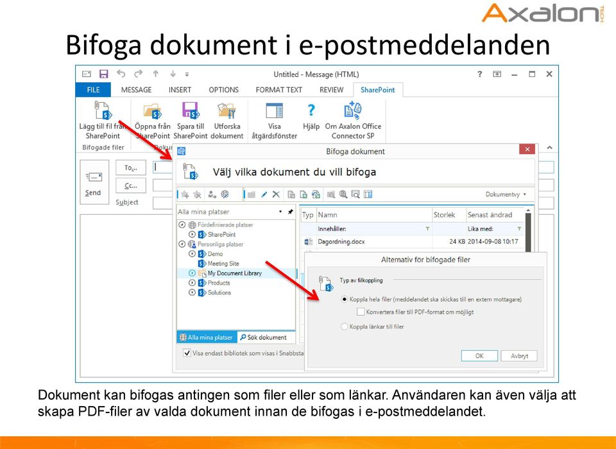Toggle Visa endast bibliotek som visas checkbox

click(x=187, y=353)
